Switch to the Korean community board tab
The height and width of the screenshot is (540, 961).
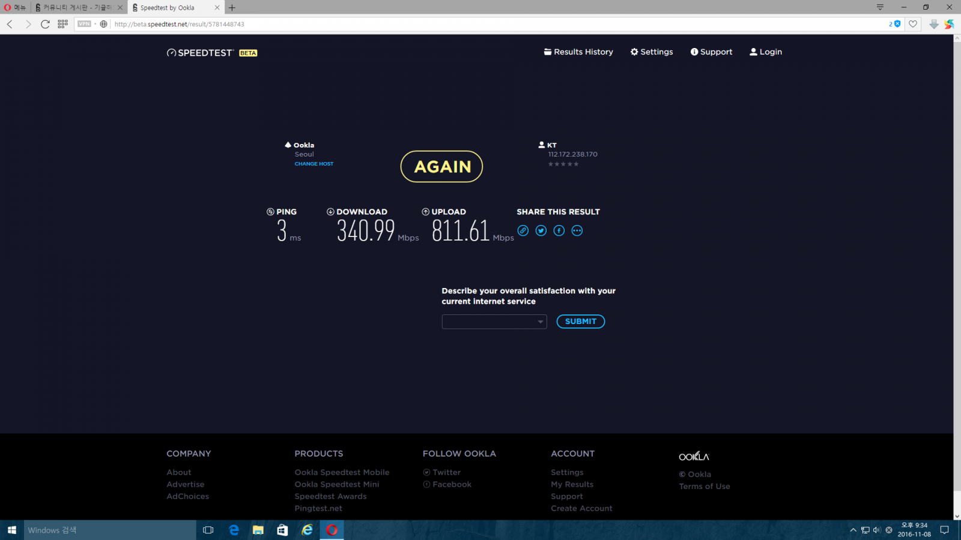click(x=78, y=8)
